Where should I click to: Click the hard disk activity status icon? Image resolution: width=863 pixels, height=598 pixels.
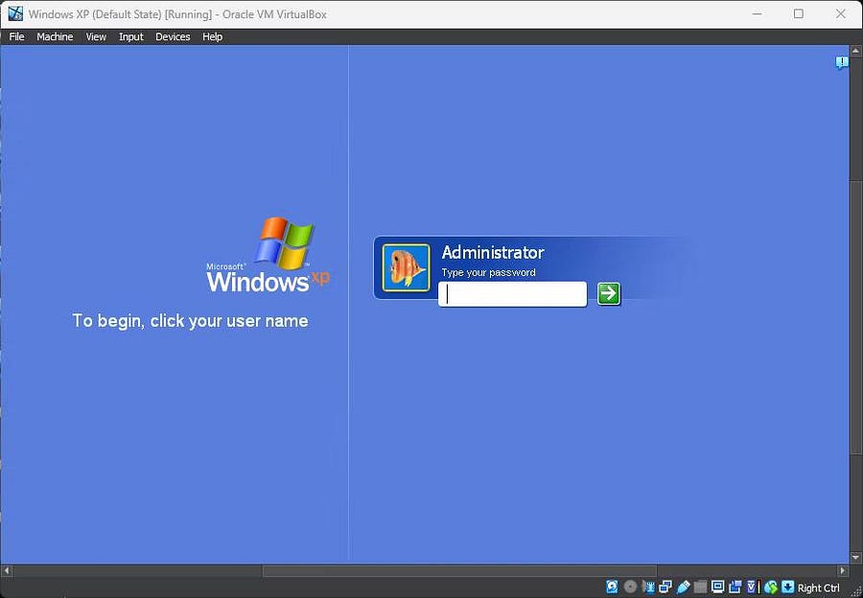[x=612, y=586]
